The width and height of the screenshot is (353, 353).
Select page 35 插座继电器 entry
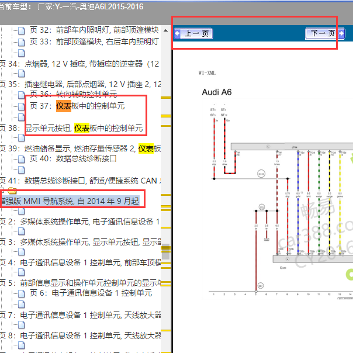pyautogui.click(x=81, y=84)
